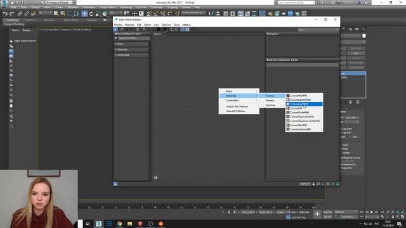Expand the Materials group in Material/Map Browser
The image size is (406, 228).
point(131,49)
